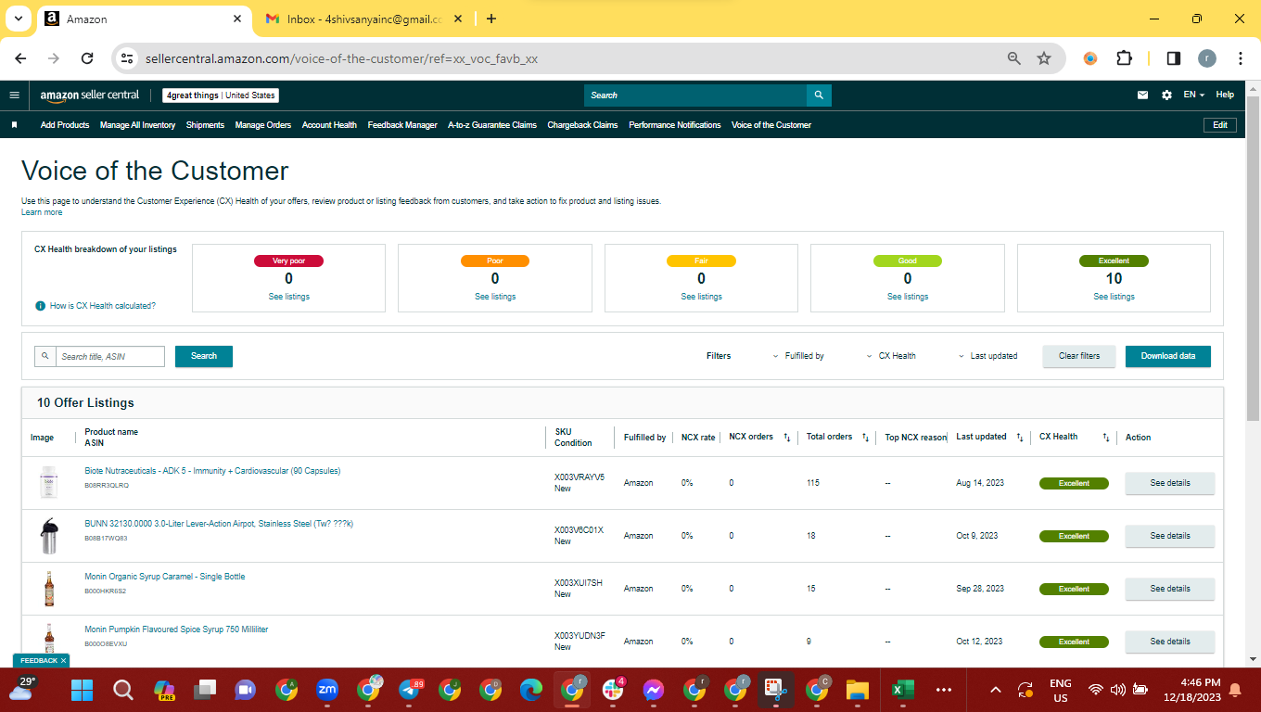Click the Windows Start button

coord(83,690)
